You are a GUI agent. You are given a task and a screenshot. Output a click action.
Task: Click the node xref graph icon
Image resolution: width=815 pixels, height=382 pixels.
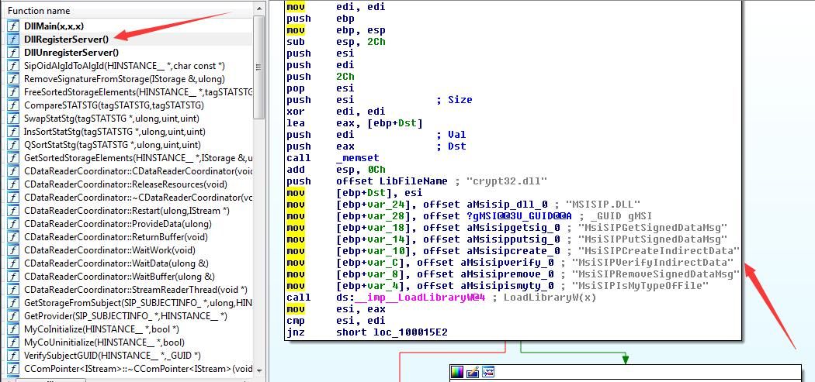click(x=488, y=372)
